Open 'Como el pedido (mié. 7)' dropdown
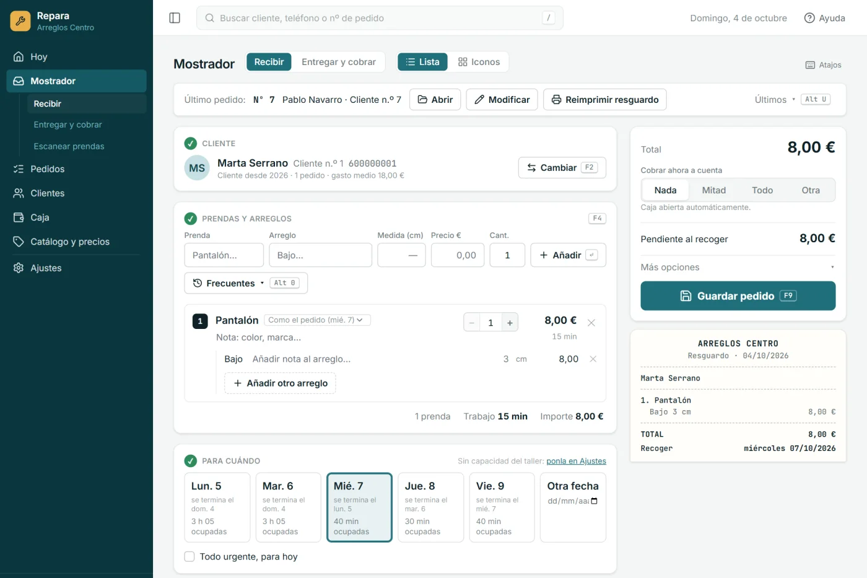The height and width of the screenshot is (578, 867). coord(317,320)
